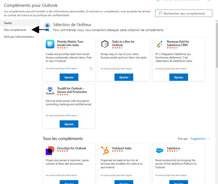Click Compléments pour Outlook title
Viewport: 218px width, 184px height.
coord(31,6)
